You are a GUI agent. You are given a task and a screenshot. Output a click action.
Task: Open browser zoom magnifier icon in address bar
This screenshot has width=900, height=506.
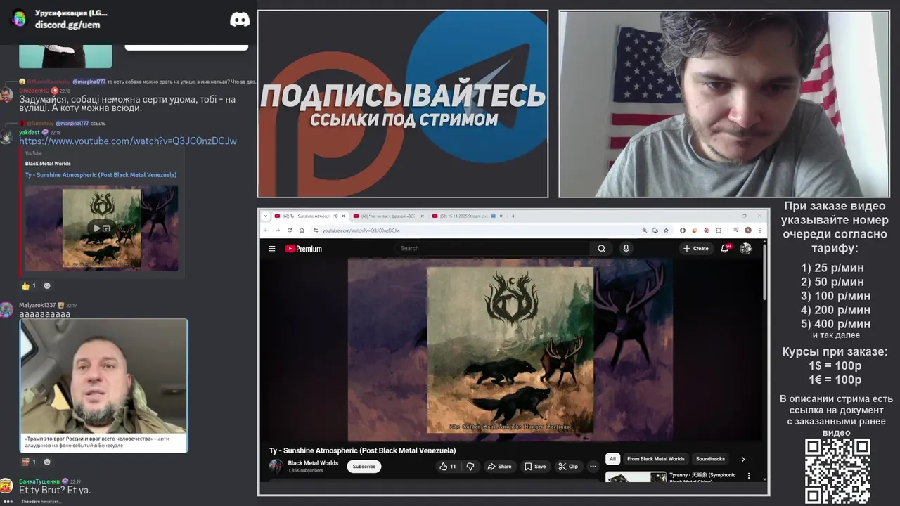point(644,230)
